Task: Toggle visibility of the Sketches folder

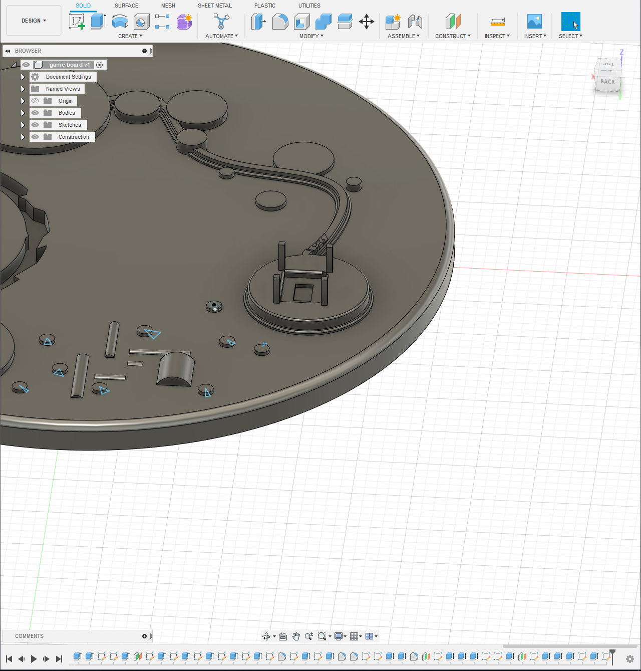Action: coord(35,125)
